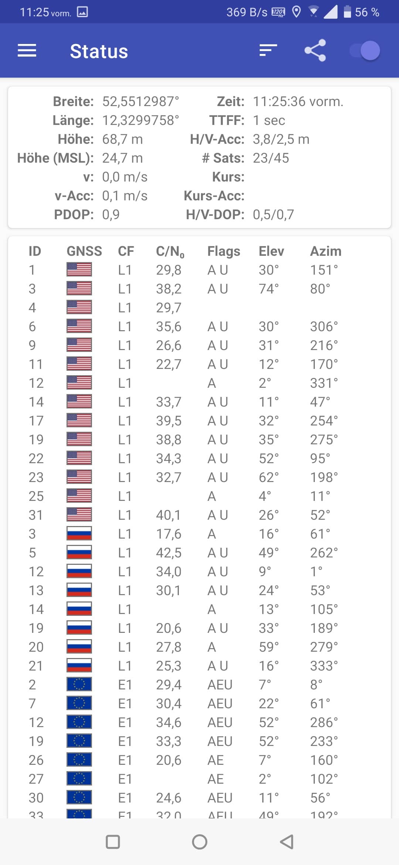This screenshot has width=399, height=865.
Task: Toggle the GNSS tracking switch off
Action: pos(365,51)
